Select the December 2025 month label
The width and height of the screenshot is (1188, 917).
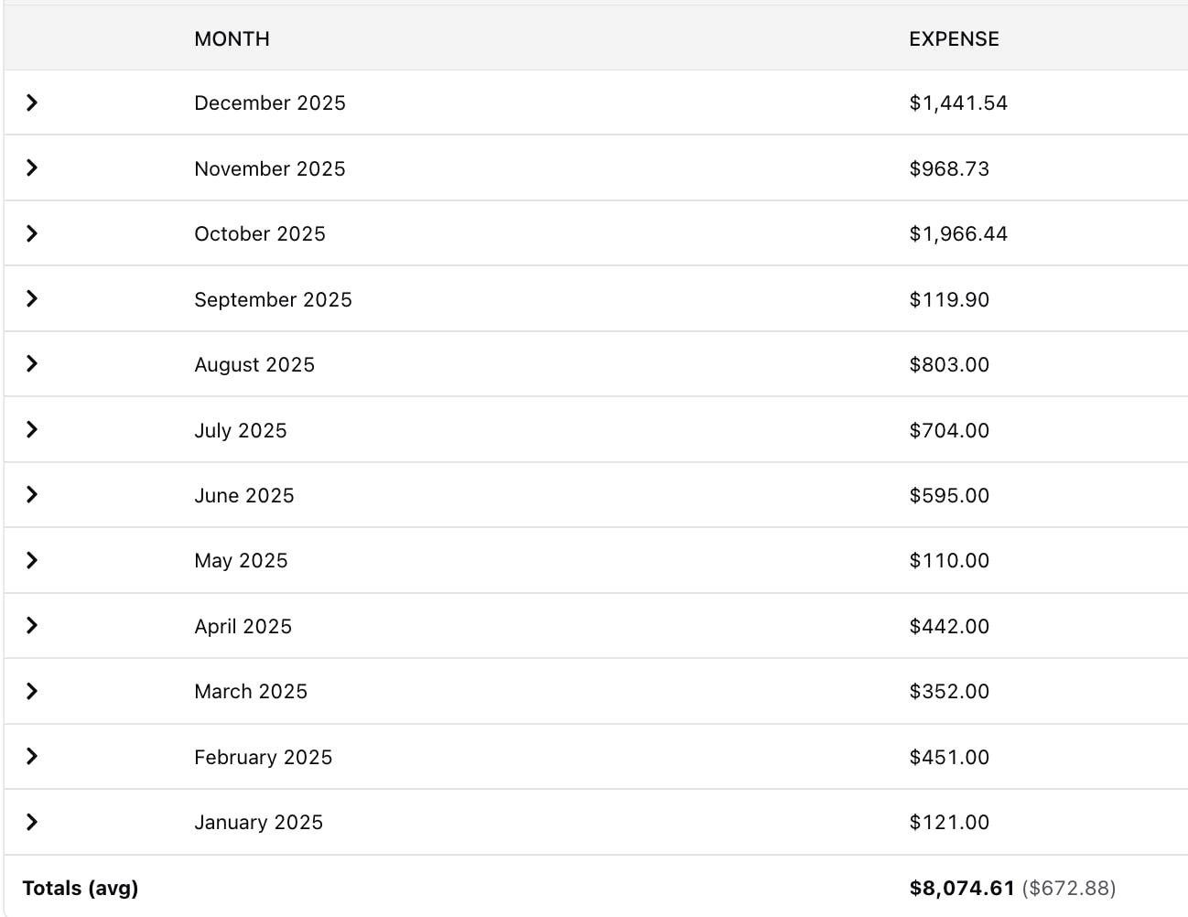pyautogui.click(x=270, y=102)
